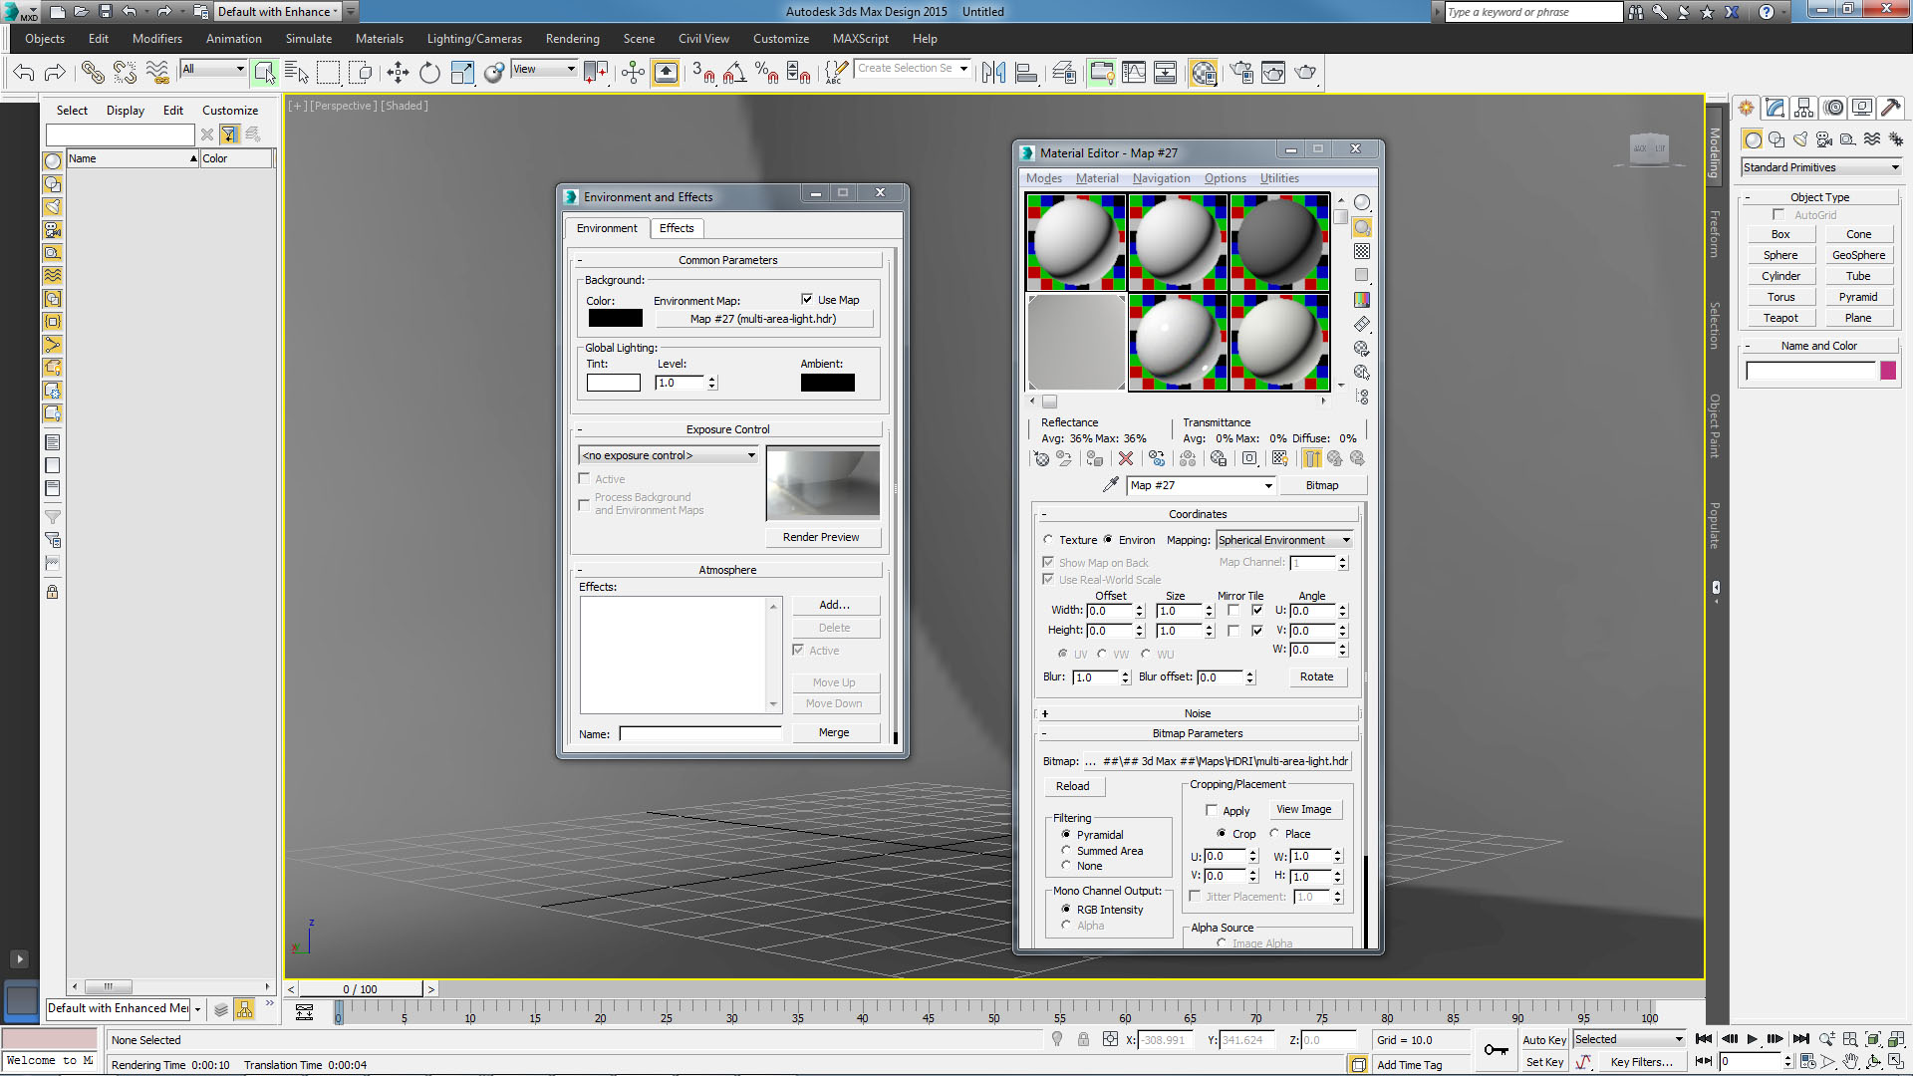This screenshot has width=1913, height=1076.
Task: Open the Modifiers menu
Action: click(157, 39)
